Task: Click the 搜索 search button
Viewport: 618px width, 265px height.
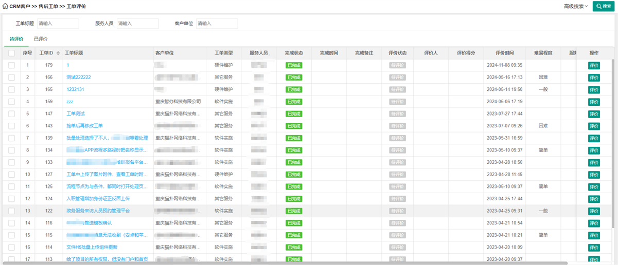Action: click(604, 6)
